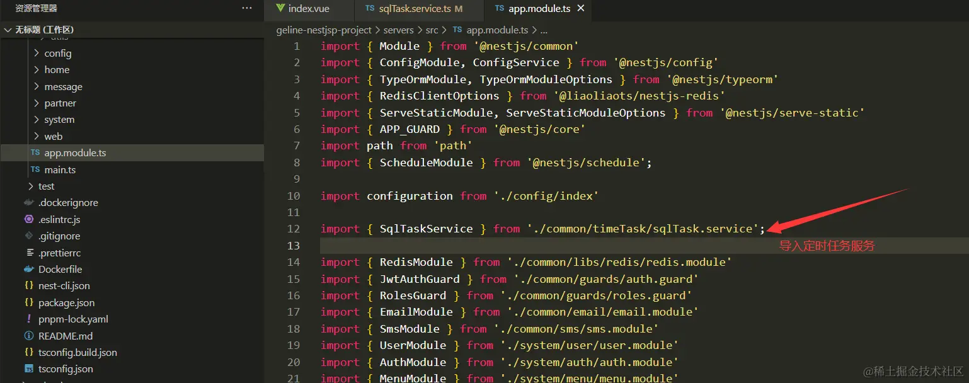Click the exclamation icon beside pnpm-lock.yaml
This screenshot has width=969, height=383.
click(x=29, y=319)
